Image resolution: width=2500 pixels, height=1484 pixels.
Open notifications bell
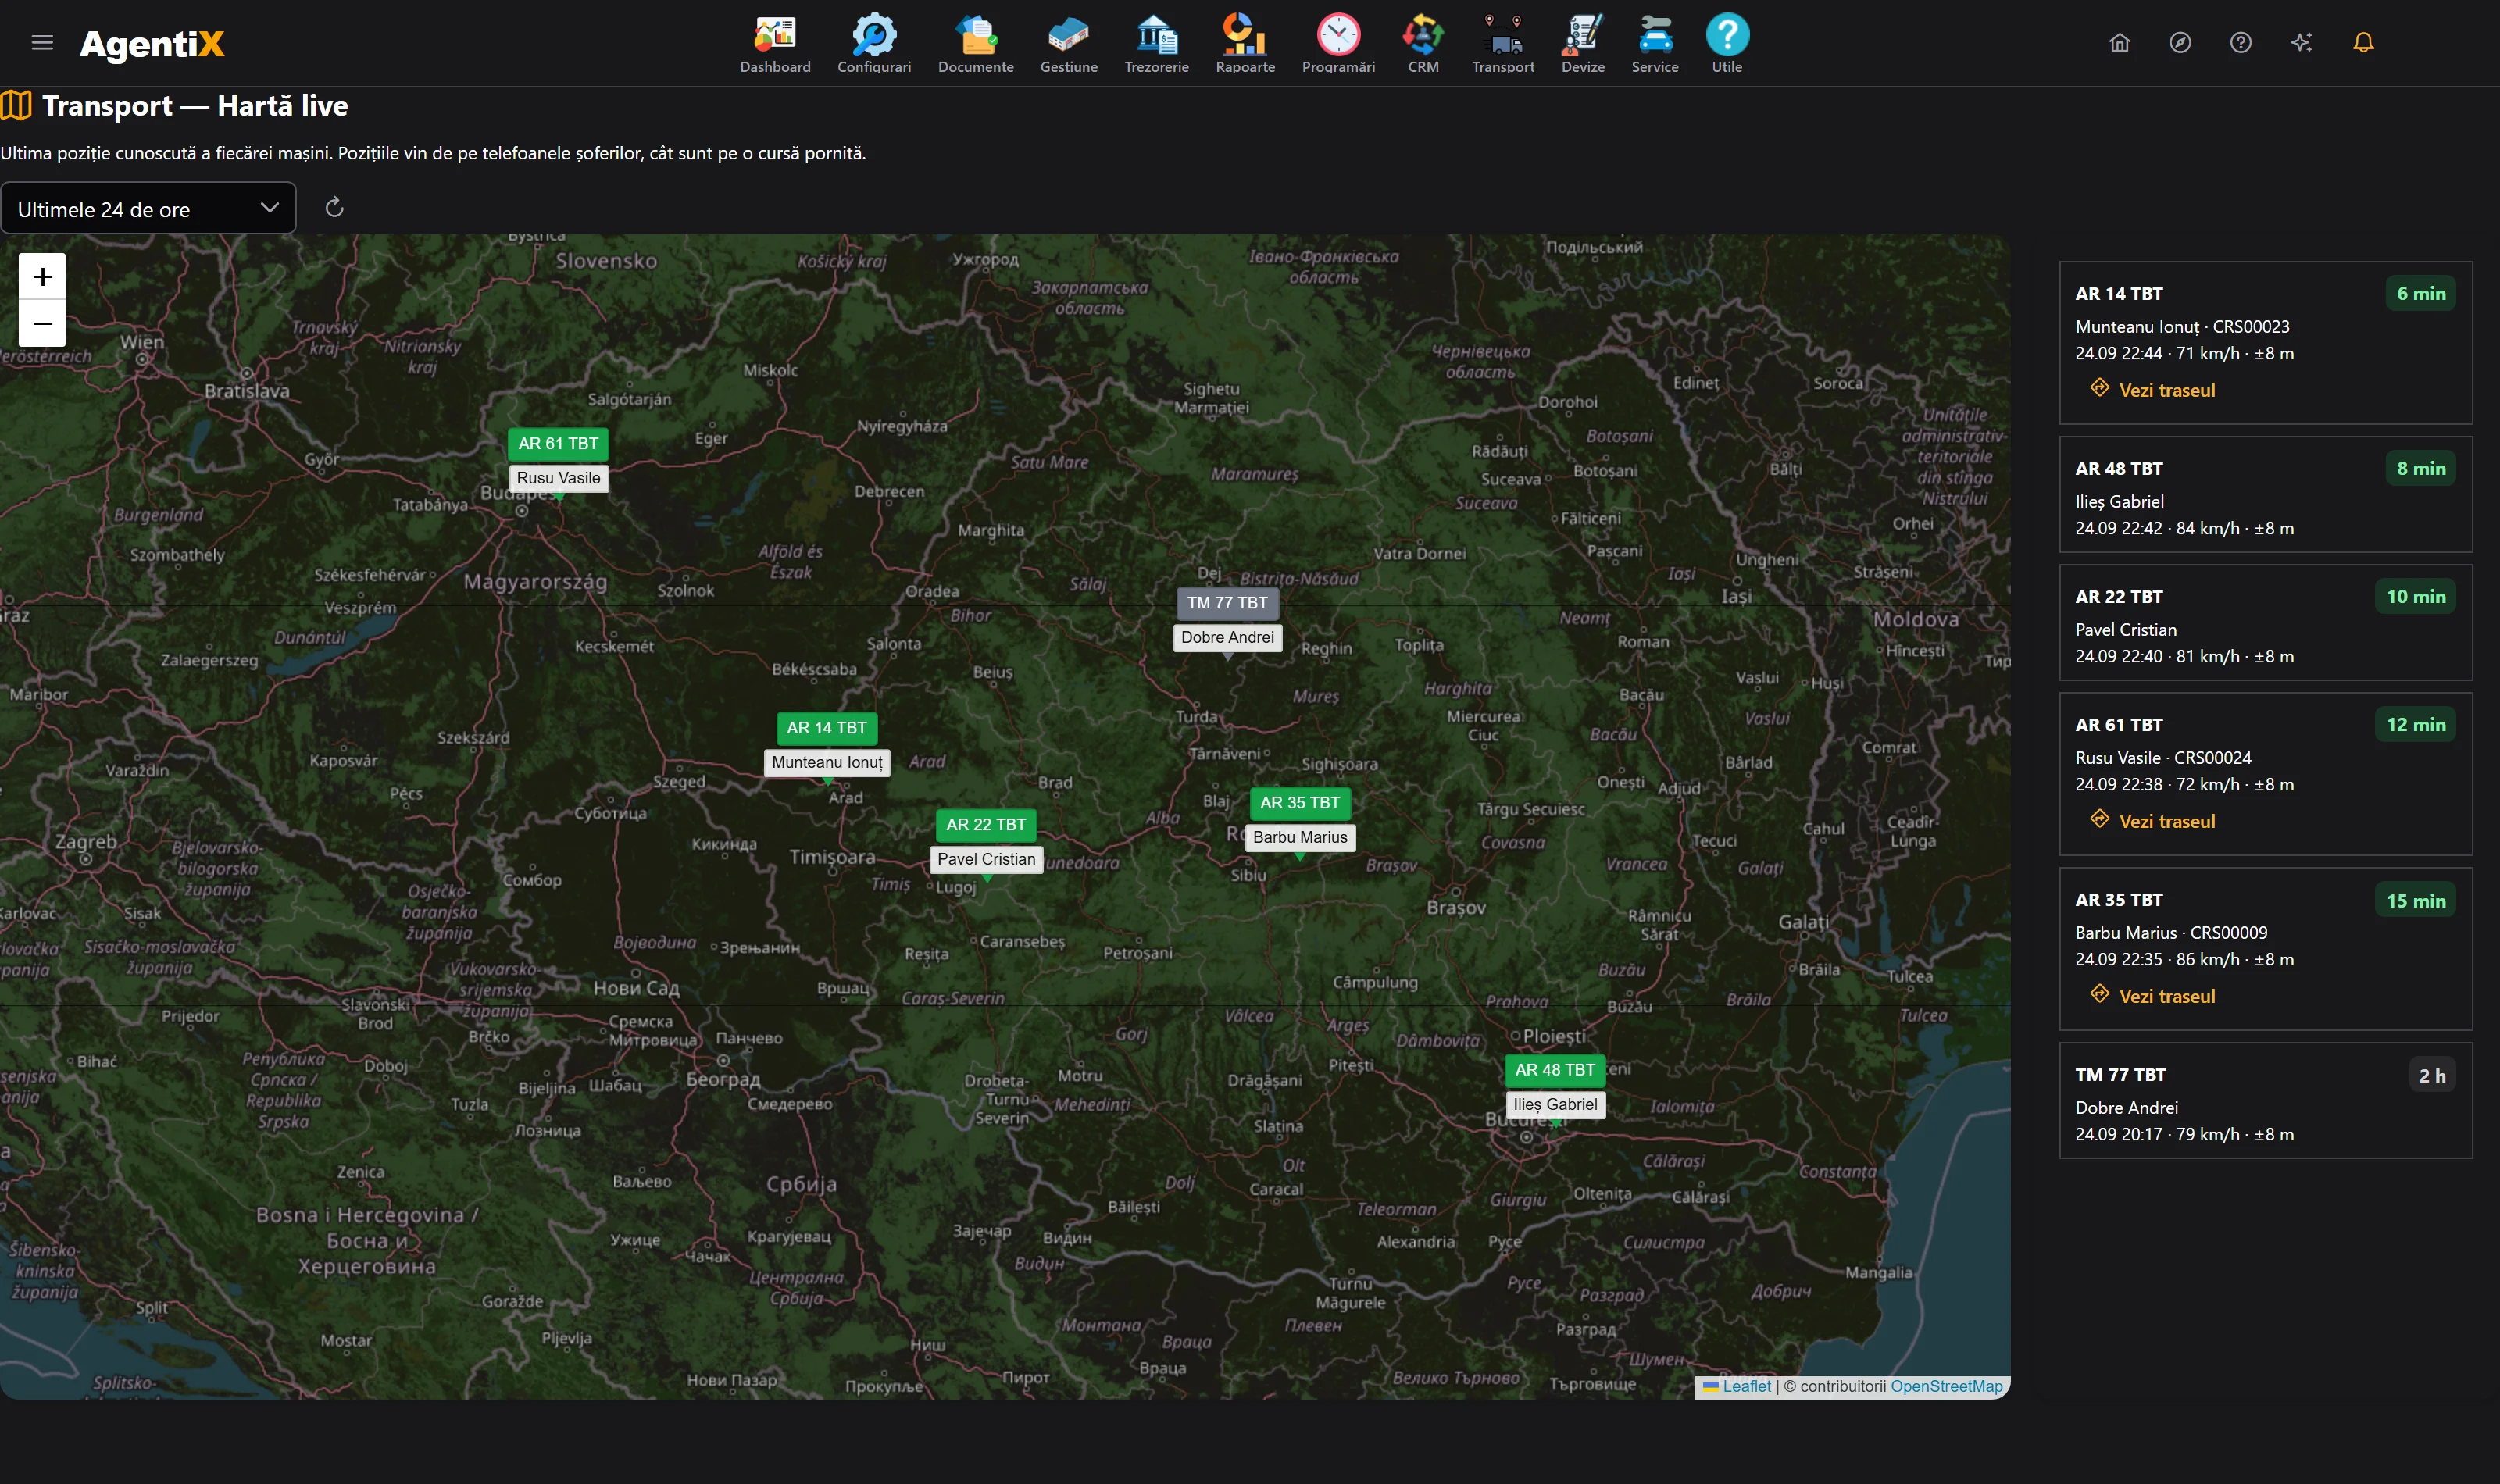pyautogui.click(x=2363, y=42)
